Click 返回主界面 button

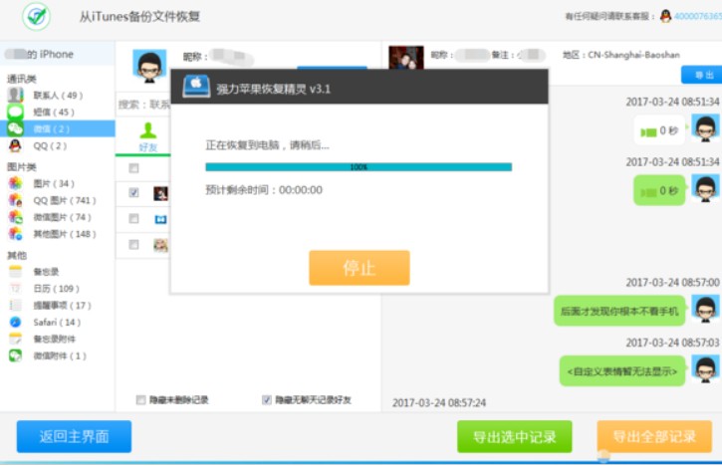pos(74,436)
